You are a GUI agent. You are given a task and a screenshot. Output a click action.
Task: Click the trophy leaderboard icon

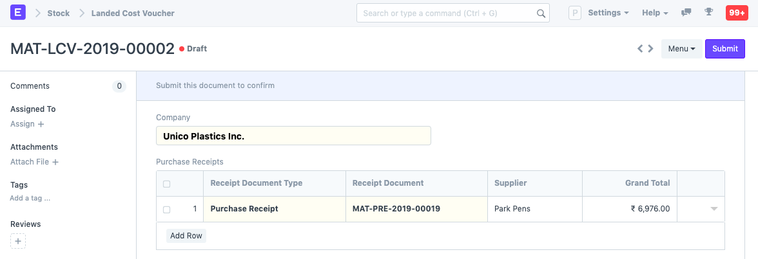[x=708, y=13]
